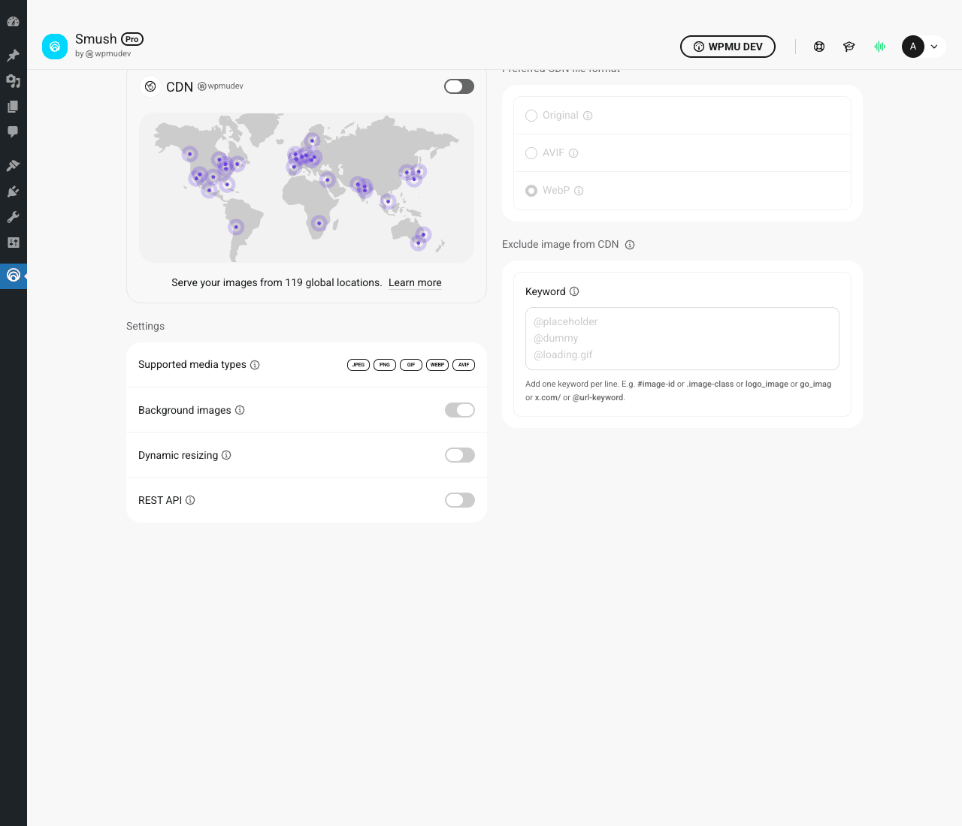Click the green sound-wave icon in the header

[879, 47]
